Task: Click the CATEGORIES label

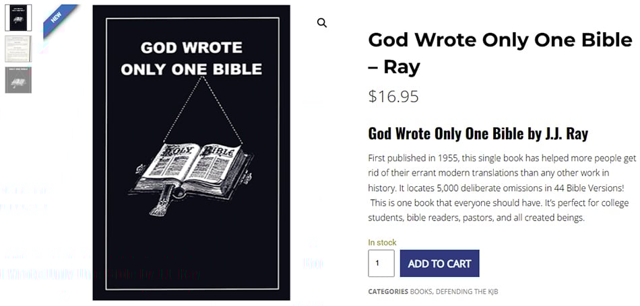Action: 387,291
